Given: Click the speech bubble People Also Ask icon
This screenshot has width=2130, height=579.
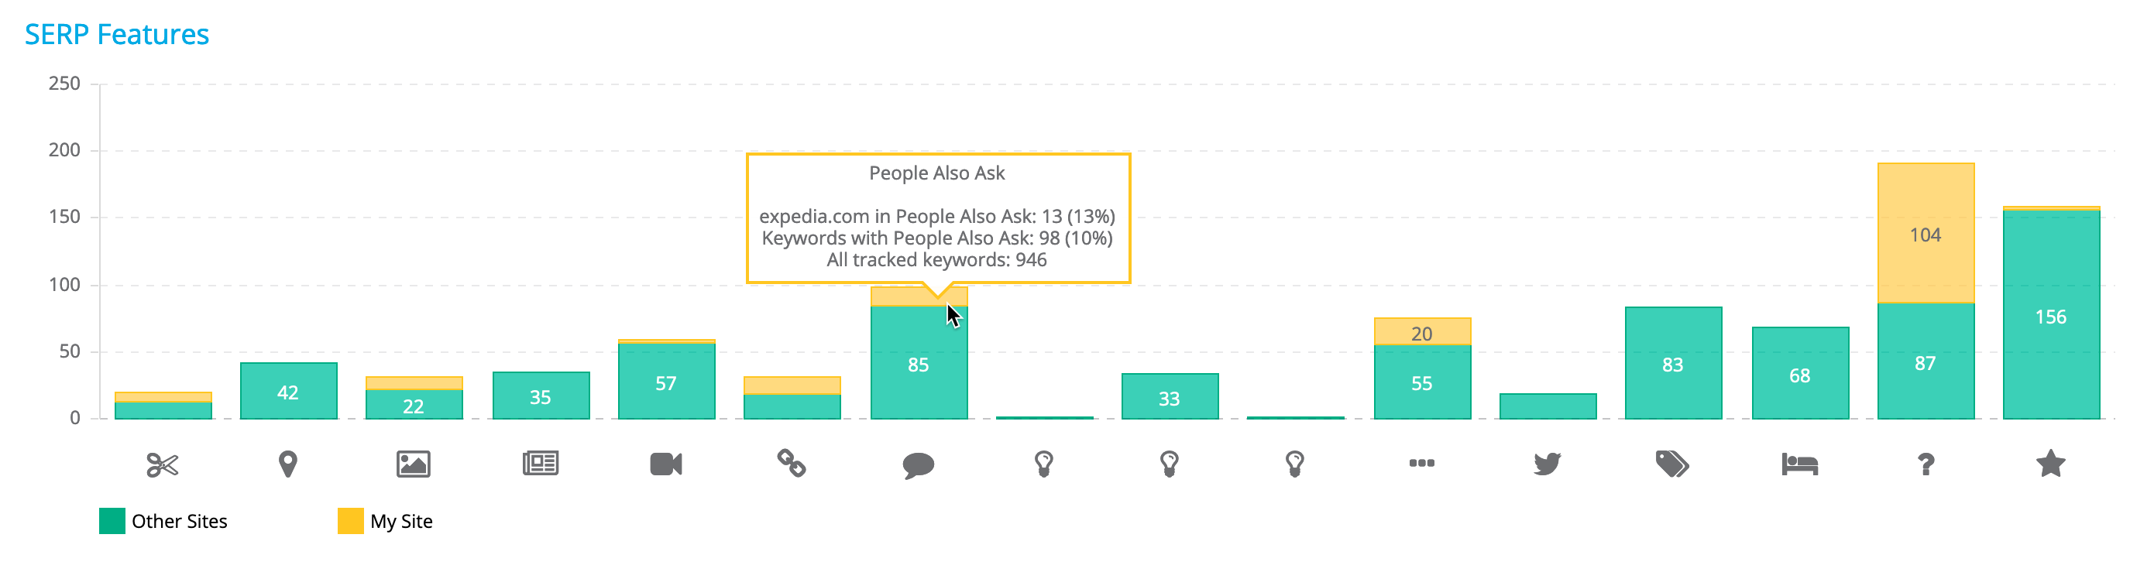Looking at the screenshot, I should point(918,465).
